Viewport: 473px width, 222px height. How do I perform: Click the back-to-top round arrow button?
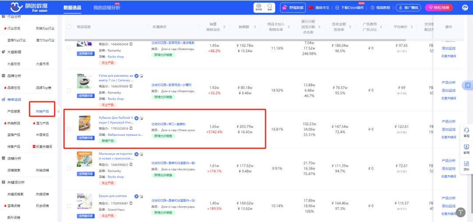point(460,212)
